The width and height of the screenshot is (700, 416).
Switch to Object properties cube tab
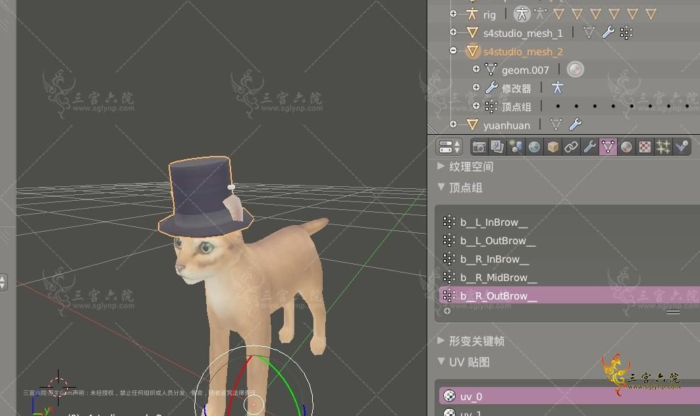coord(552,147)
